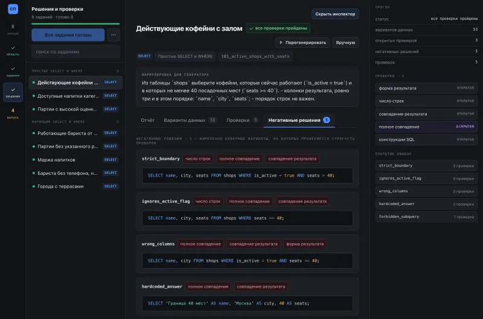
Task: Select task Бариста без телефона
Action: [x=75, y=173]
